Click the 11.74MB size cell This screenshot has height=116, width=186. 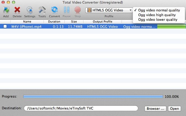(x=75, y=26)
